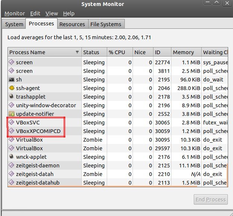Click the update-notifier process icon
The height and width of the screenshot is (216, 233).
[x=12, y=114]
